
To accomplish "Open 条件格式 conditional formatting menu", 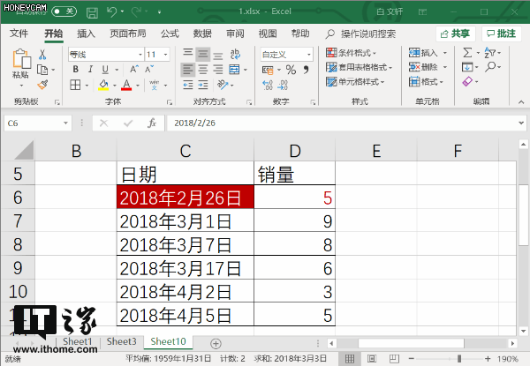I will 351,53.
